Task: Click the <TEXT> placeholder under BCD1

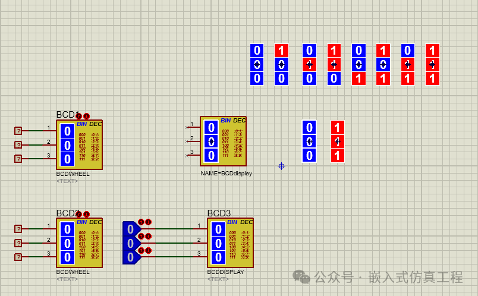Action: tap(67, 181)
